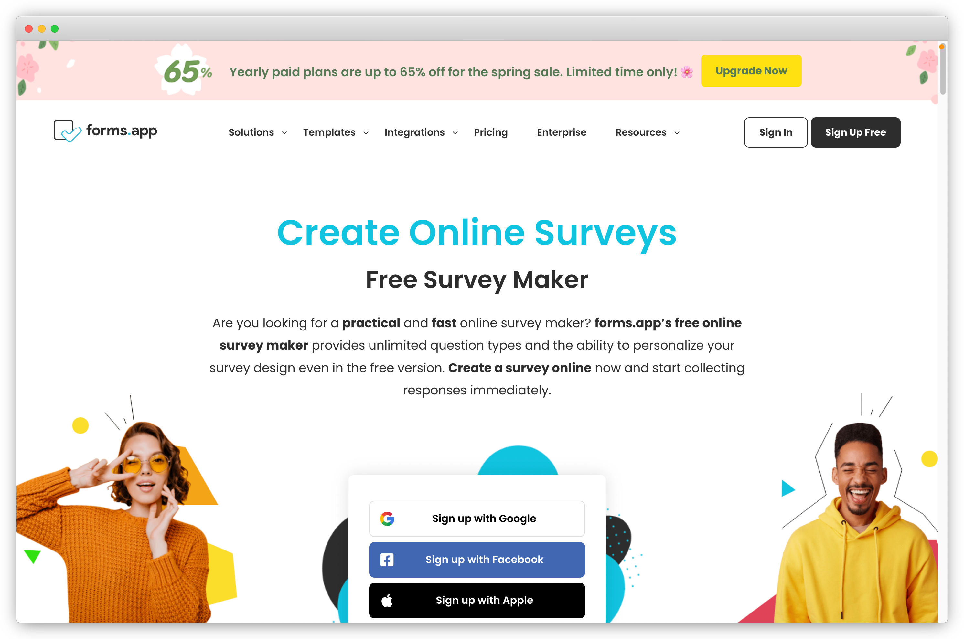Click the Facebook 'f' icon to sign up

(x=387, y=559)
